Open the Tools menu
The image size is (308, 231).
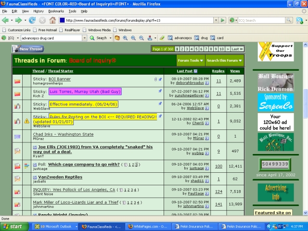coord(72,11)
